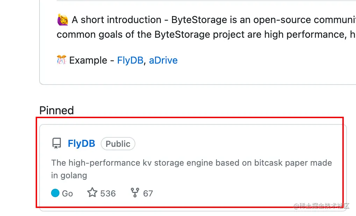356x216 pixels.
Task: Click the "Example -" label text
Action: point(92,60)
